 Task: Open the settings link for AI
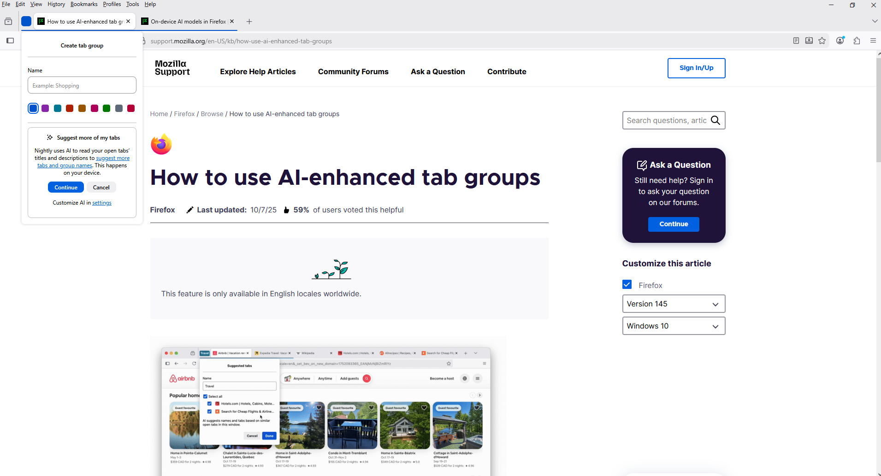tap(102, 203)
